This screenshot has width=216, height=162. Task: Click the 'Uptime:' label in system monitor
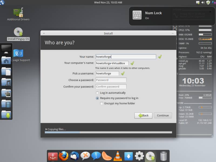click(x=183, y=48)
